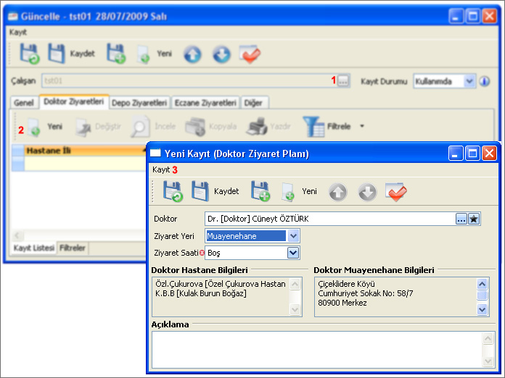
Task: Click Yeni record button in Güncelle top toolbar
Action: (155, 54)
